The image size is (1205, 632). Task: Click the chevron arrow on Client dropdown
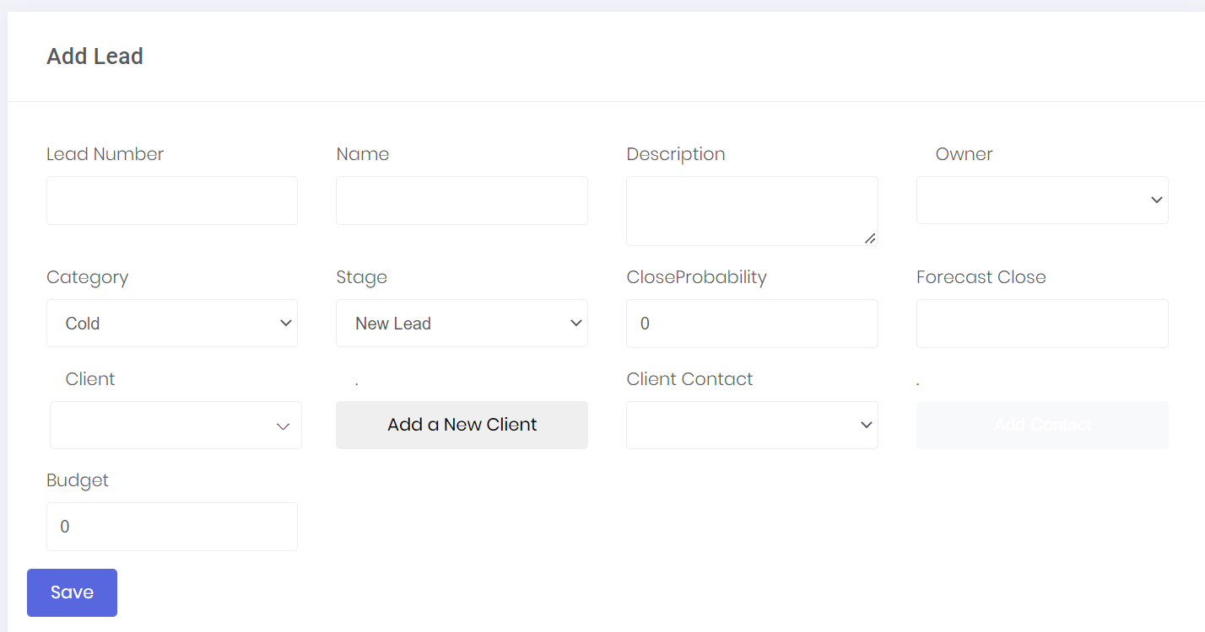pos(283,425)
